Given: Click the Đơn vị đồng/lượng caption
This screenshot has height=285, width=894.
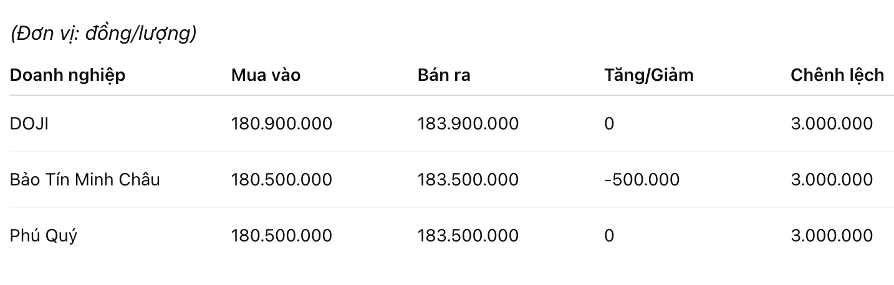Looking at the screenshot, I should pos(103,35).
